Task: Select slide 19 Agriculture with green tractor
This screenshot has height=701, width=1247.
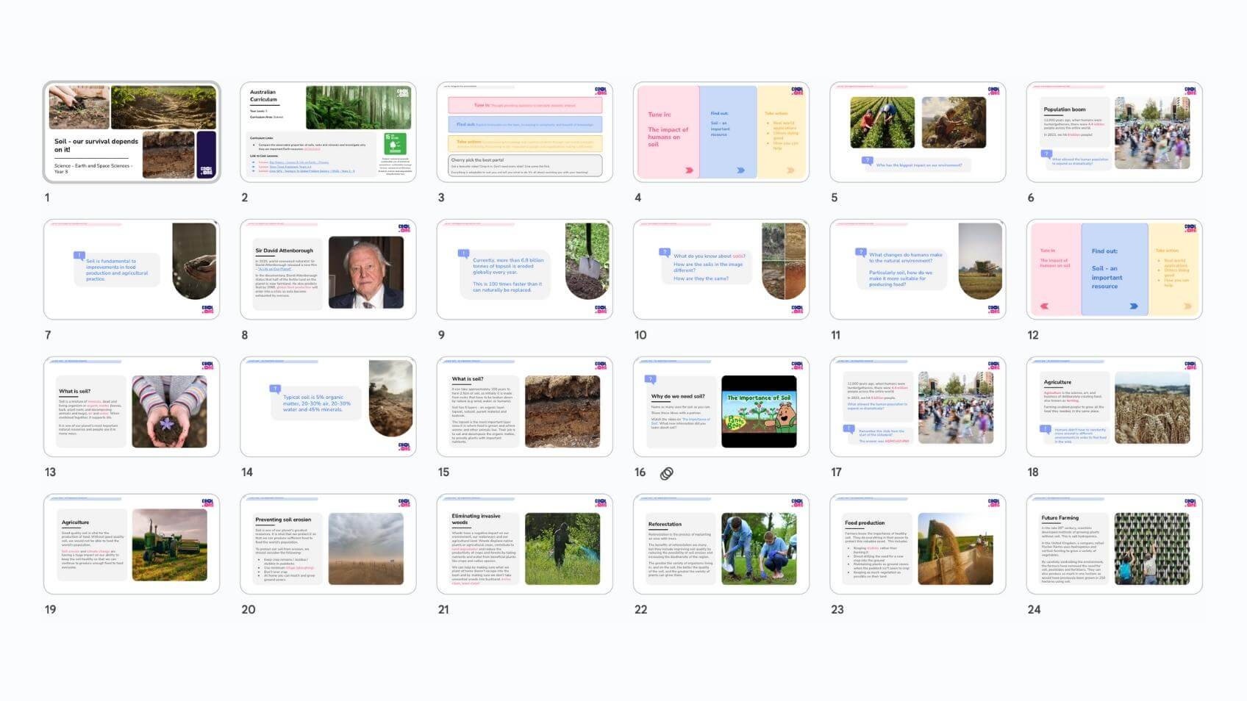Action: pos(132,544)
